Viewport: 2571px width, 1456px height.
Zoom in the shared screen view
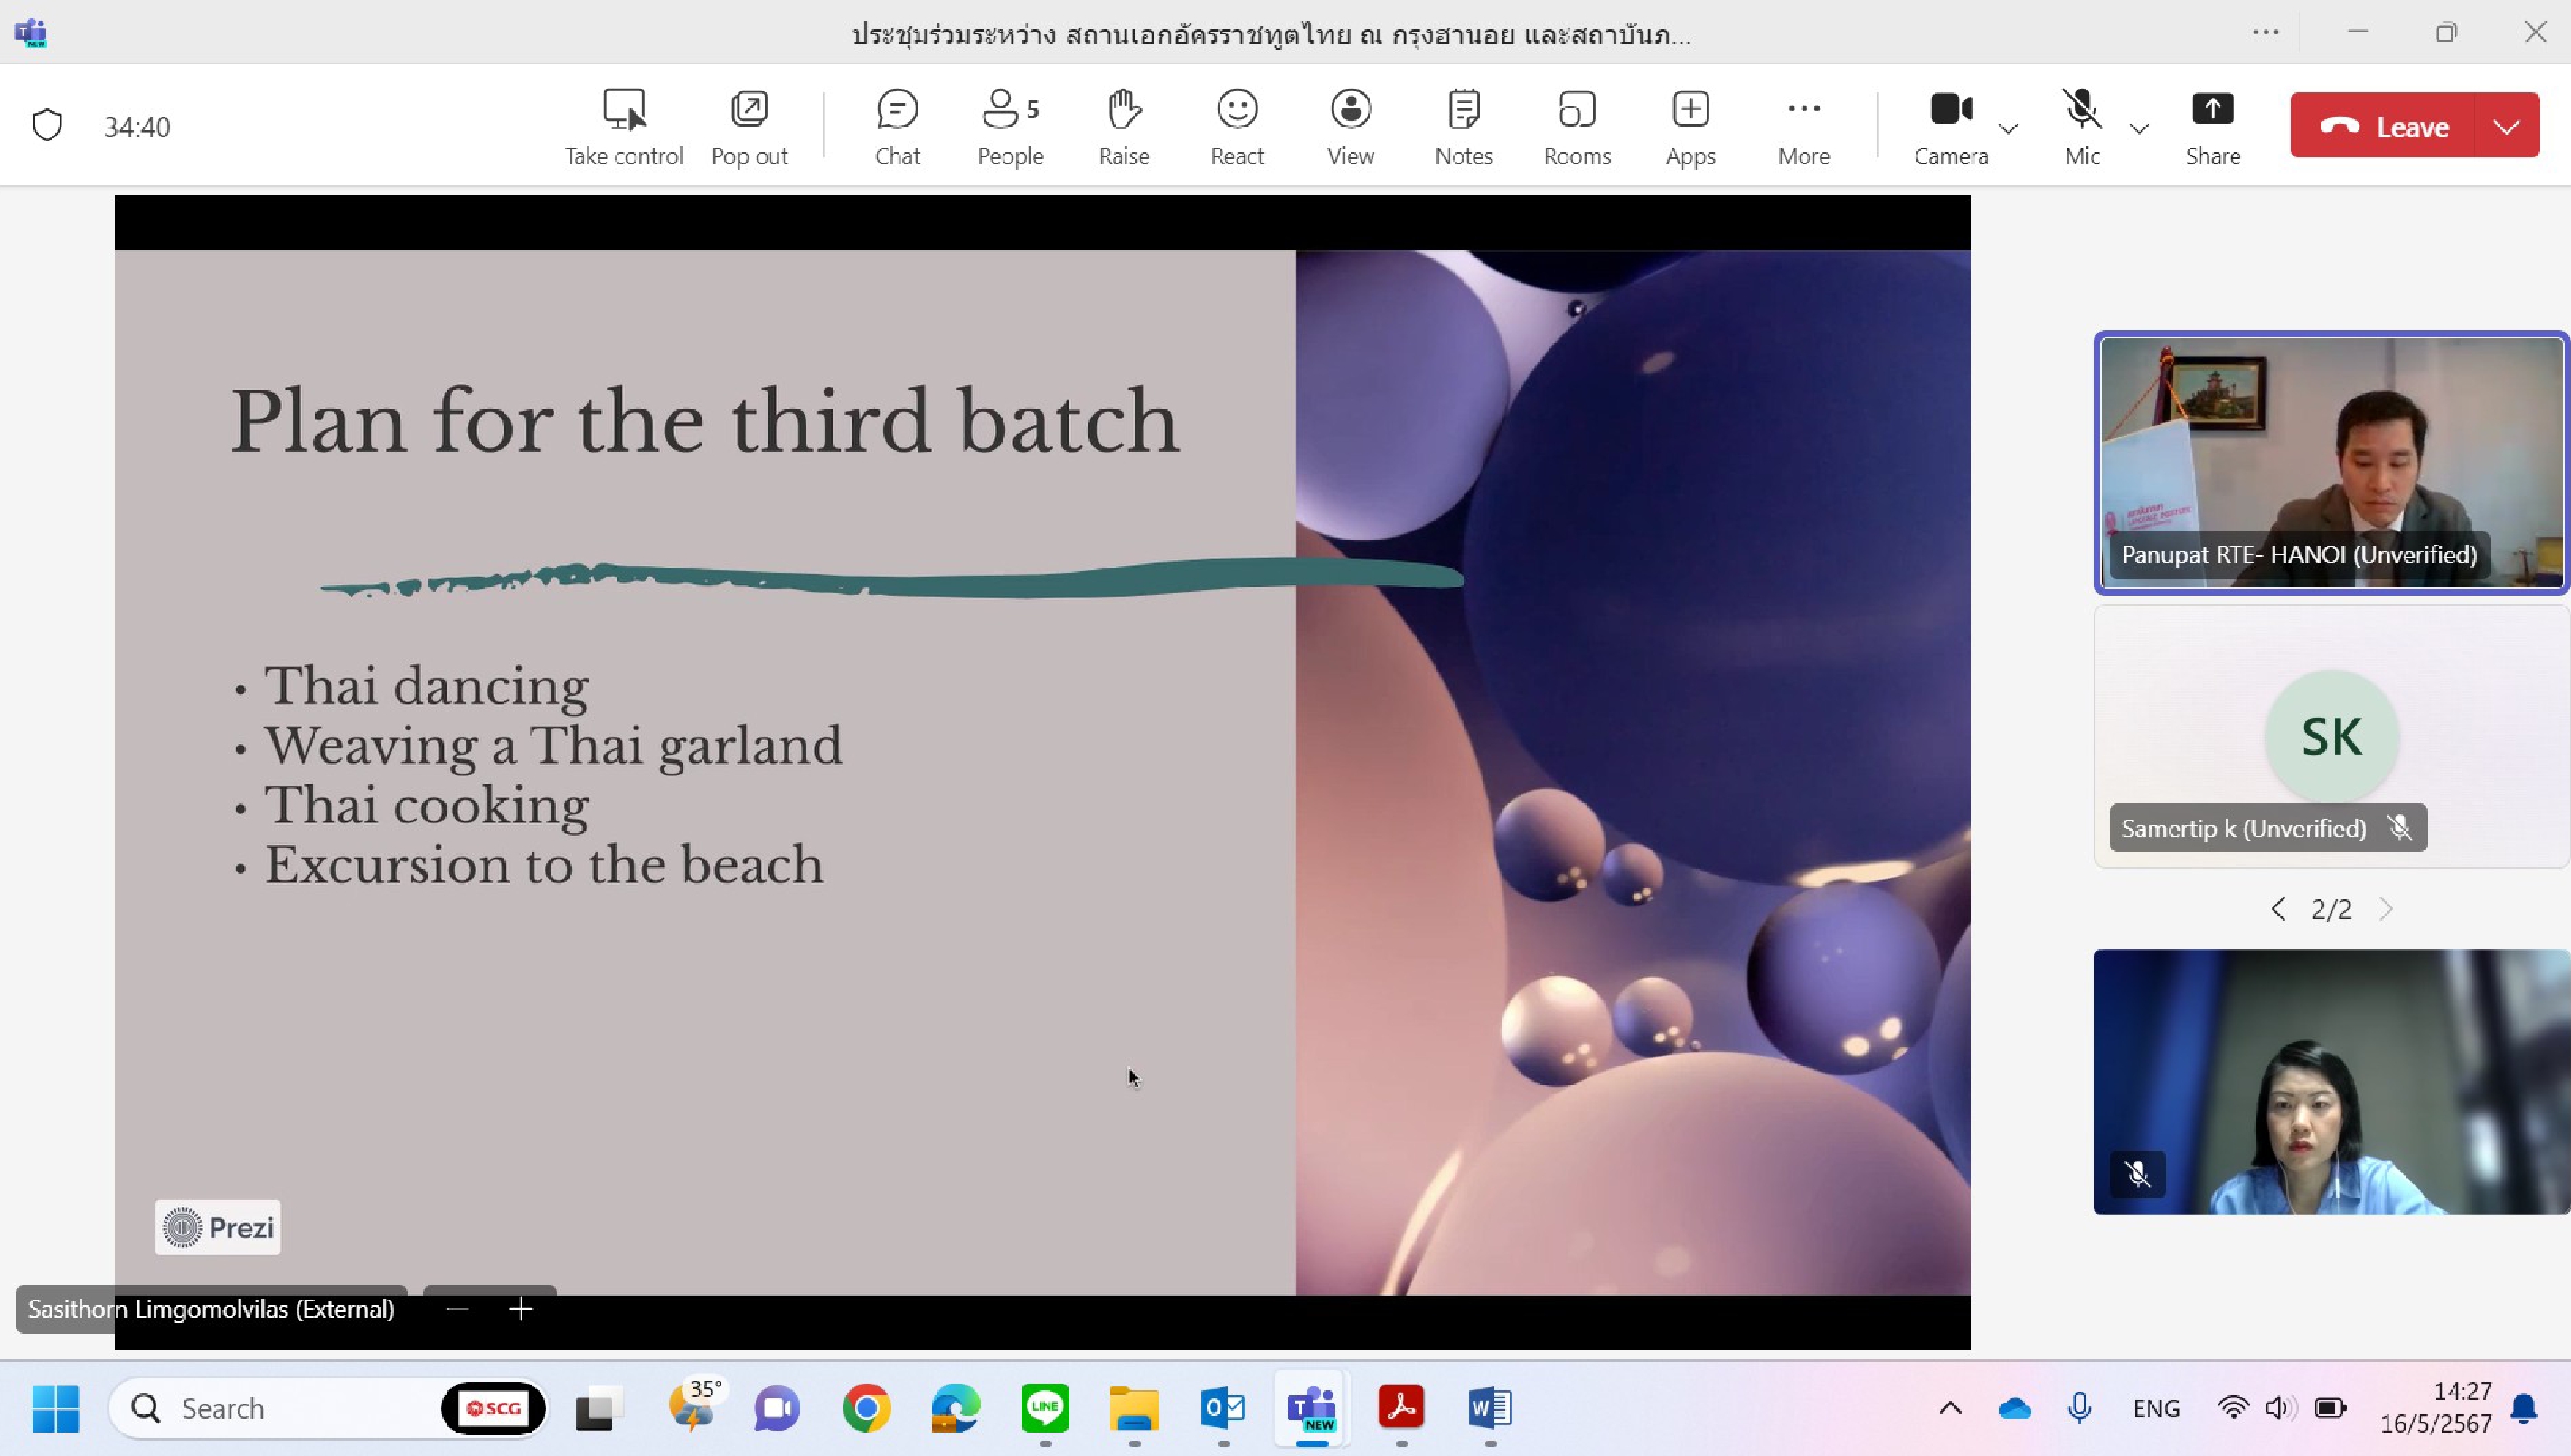pyautogui.click(x=521, y=1309)
